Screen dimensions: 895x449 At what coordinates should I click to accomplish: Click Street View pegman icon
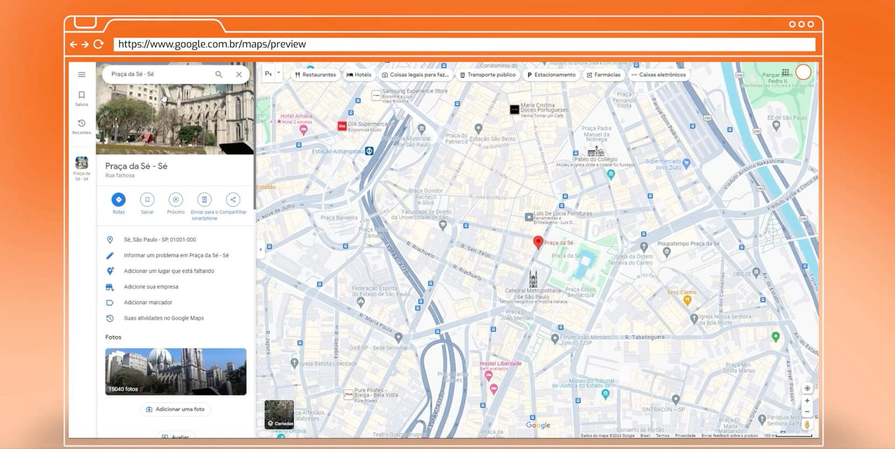(x=807, y=425)
